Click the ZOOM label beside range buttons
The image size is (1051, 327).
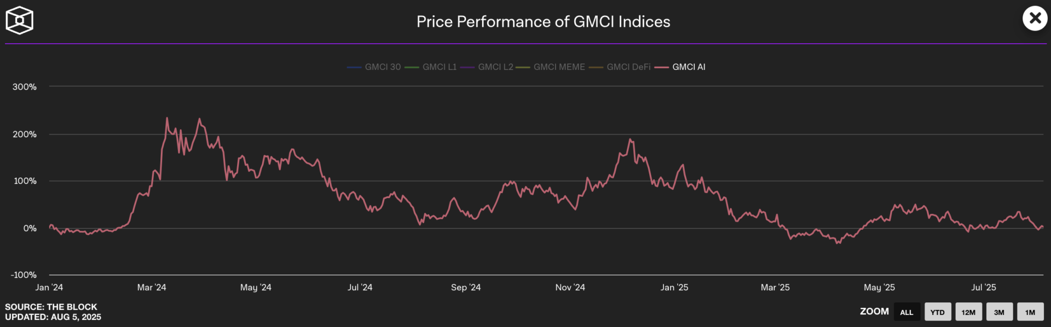tap(874, 311)
